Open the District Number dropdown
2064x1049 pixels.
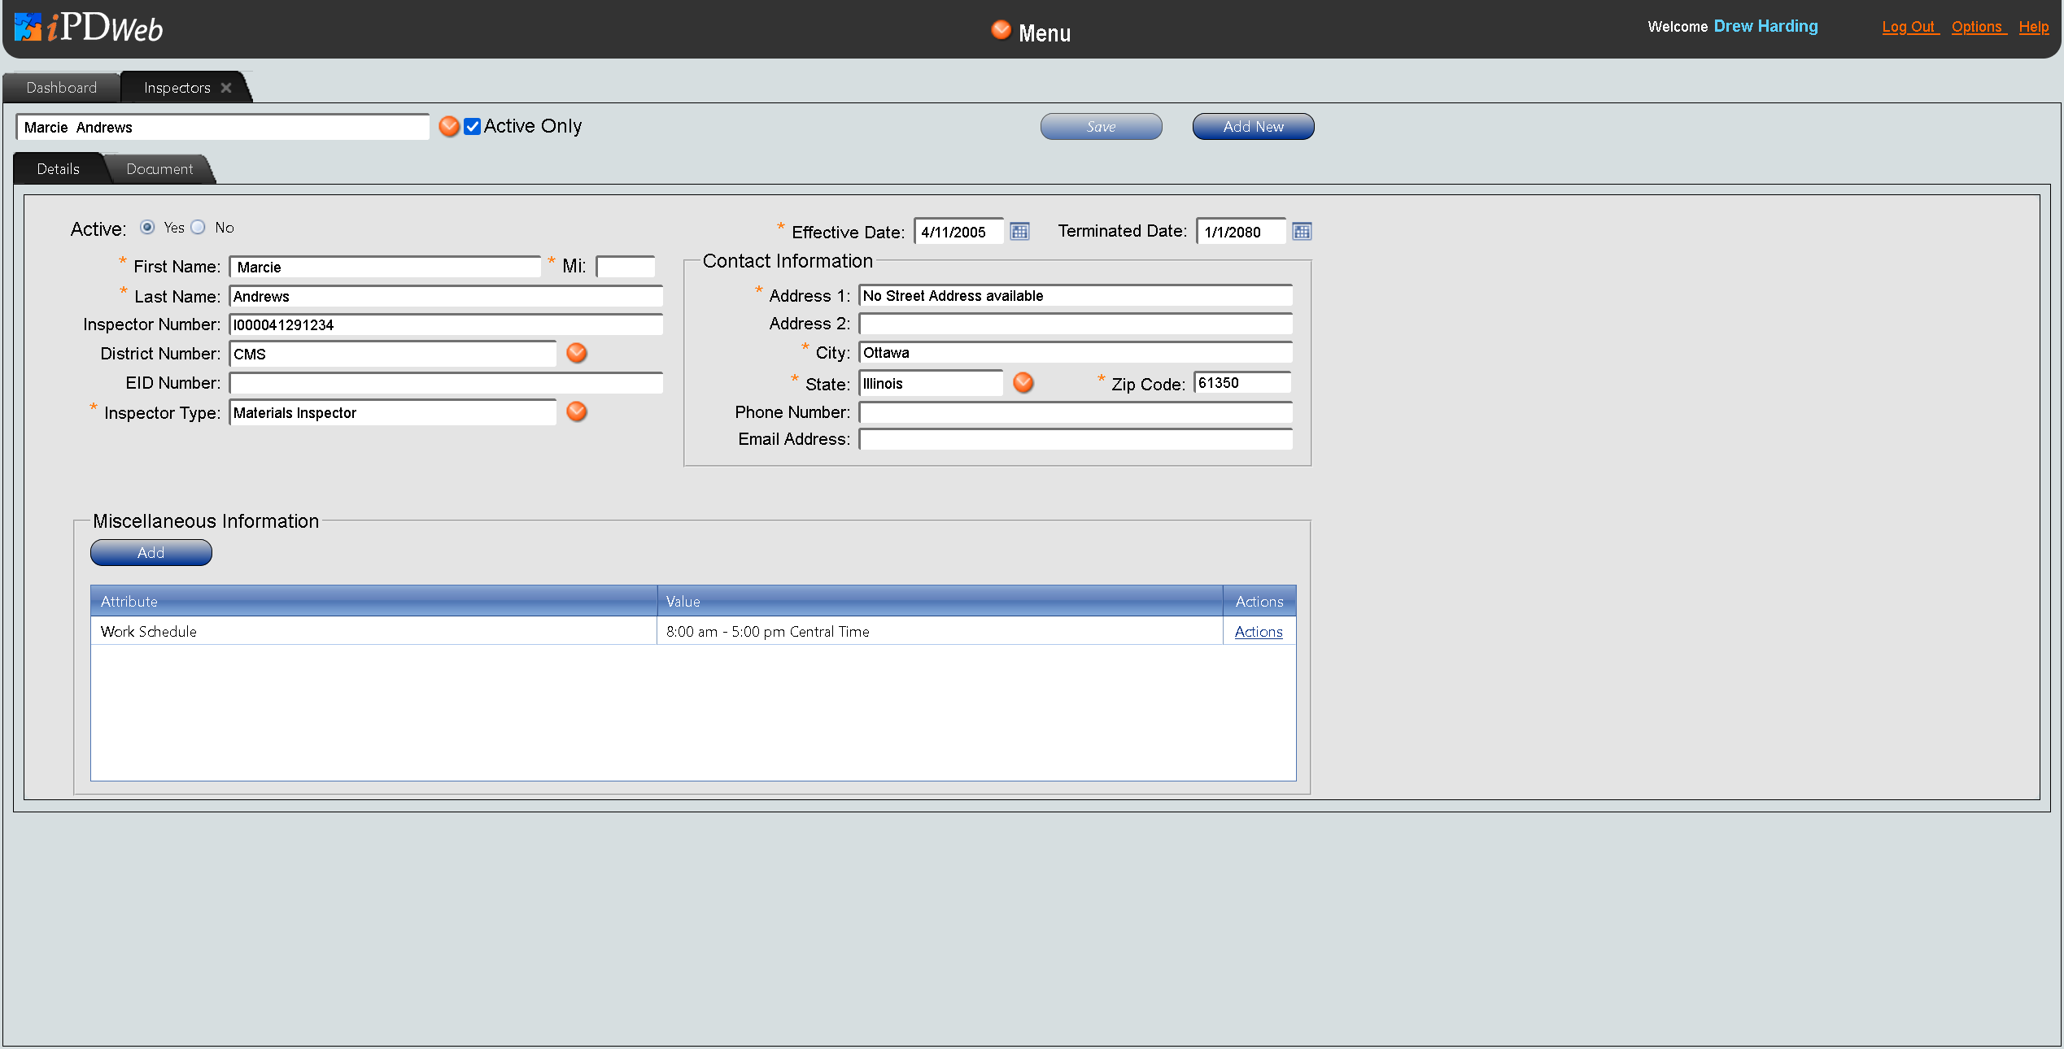577,353
